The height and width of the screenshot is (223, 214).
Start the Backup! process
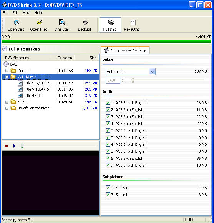(x=85, y=25)
